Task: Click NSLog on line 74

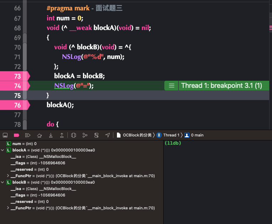Action: tap(64, 86)
